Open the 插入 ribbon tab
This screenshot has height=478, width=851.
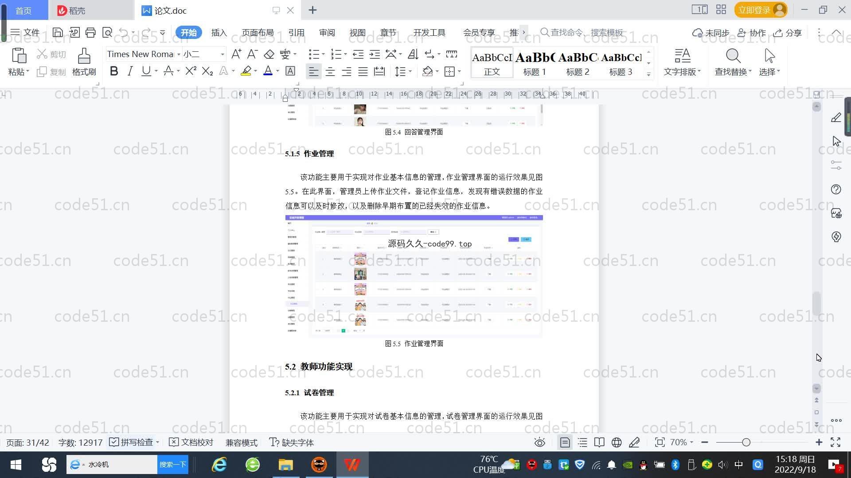219,33
